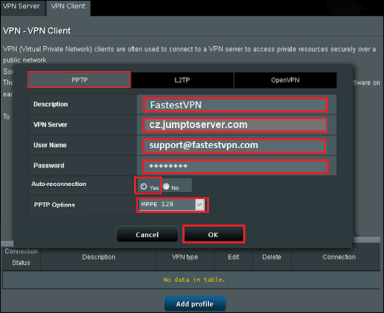This screenshot has height=313, width=384.
Task: Click the 'Auto-reconnection' row label
Action: click(59, 184)
